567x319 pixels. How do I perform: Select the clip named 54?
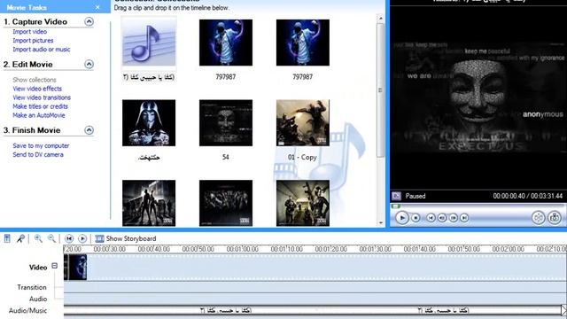coord(226,123)
